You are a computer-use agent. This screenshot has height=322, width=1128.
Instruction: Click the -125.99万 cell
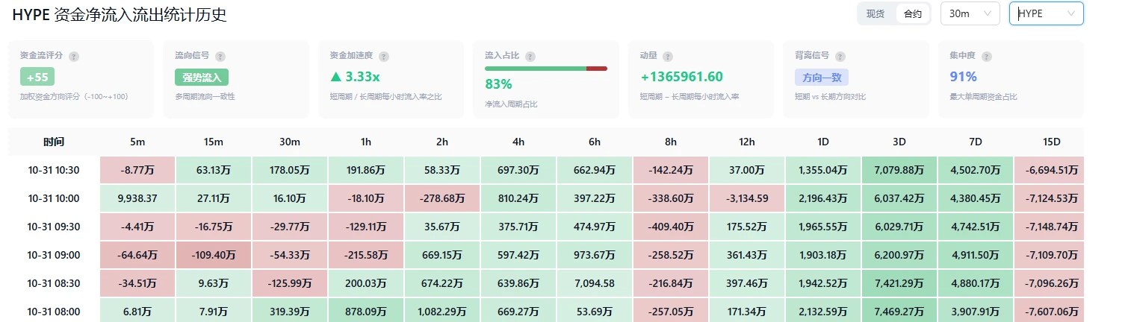point(290,283)
